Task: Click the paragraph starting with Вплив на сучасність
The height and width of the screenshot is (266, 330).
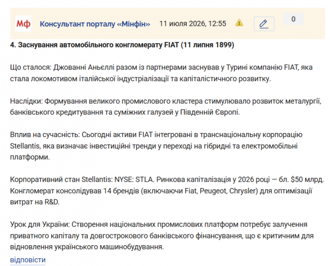Action: pos(156,146)
